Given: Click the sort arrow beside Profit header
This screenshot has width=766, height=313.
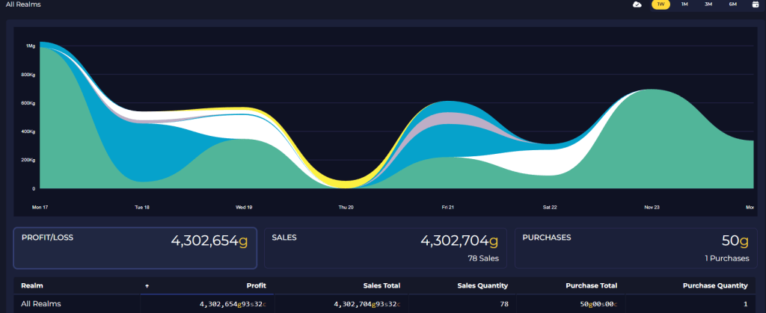Looking at the screenshot, I should tap(147, 285).
